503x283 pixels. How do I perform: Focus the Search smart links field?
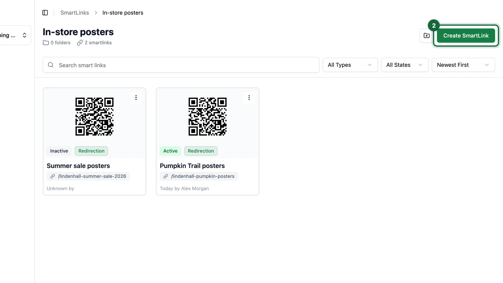click(181, 65)
